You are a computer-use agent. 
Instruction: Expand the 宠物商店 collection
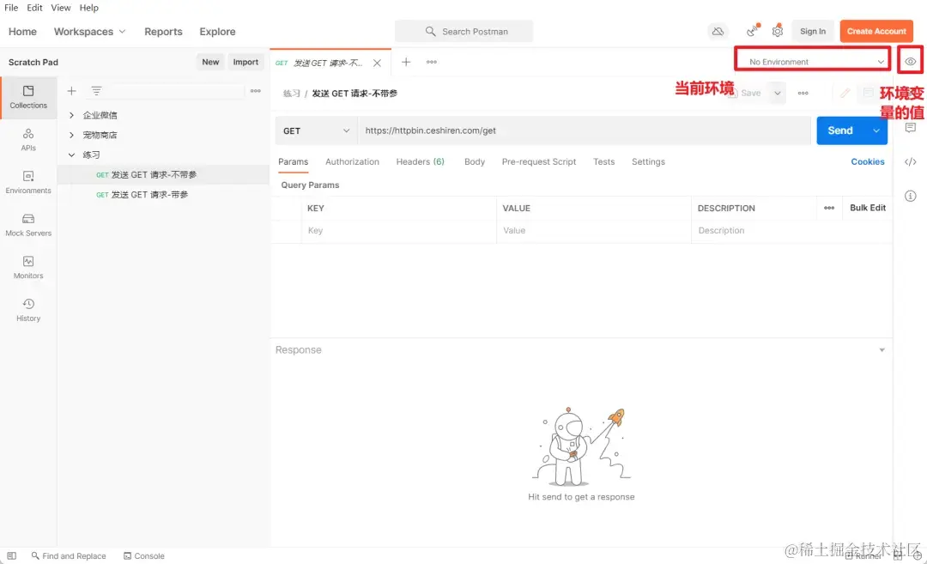point(71,135)
